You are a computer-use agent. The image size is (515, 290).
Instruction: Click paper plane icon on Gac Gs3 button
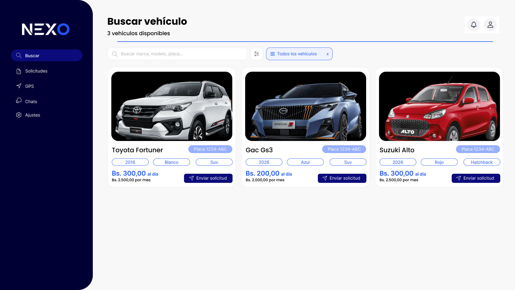pos(325,178)
